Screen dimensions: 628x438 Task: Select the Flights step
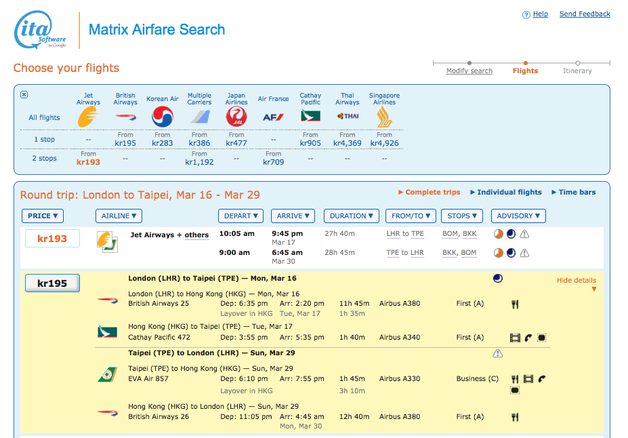tap(526, 71)
